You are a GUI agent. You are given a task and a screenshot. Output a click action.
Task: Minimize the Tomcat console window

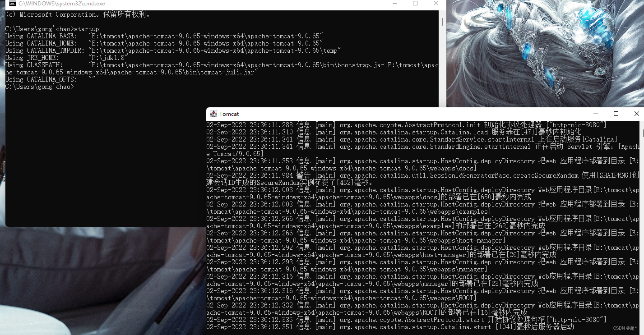tap(596, 114)
